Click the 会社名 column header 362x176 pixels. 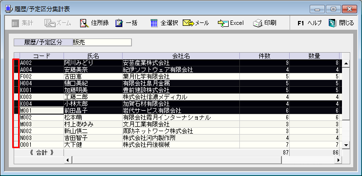pyautogui.click(x=181, y=56)
